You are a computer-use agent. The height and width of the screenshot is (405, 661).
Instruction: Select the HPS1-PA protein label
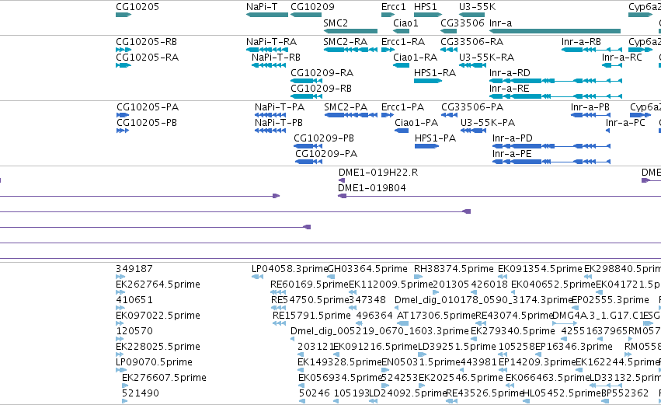436,138
